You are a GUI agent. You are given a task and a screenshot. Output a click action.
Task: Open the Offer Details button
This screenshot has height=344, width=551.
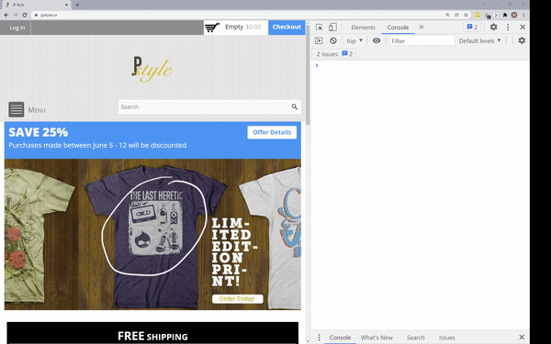pos(272,132)
